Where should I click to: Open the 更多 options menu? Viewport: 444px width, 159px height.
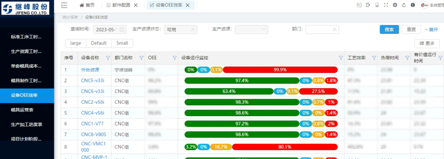[427, 44]
